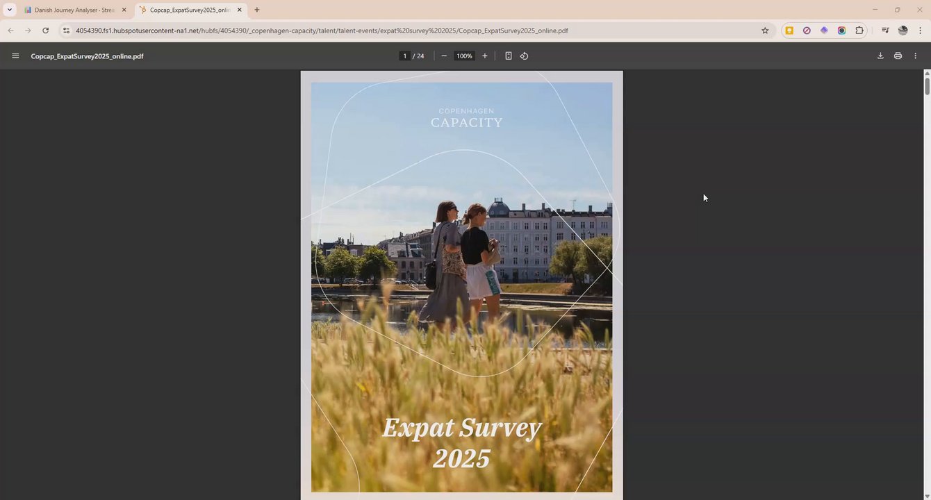Screen dimensions: 931x500
Task: Click the address bar URL
Action: click(x=322, y=31)
